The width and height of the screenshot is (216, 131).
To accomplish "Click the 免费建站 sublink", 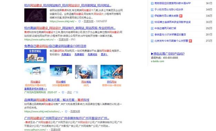I will pos(66,54).
